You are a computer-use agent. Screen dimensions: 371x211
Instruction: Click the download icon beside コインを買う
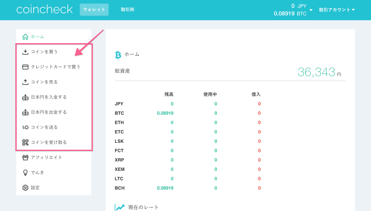[x=25, y=52]
